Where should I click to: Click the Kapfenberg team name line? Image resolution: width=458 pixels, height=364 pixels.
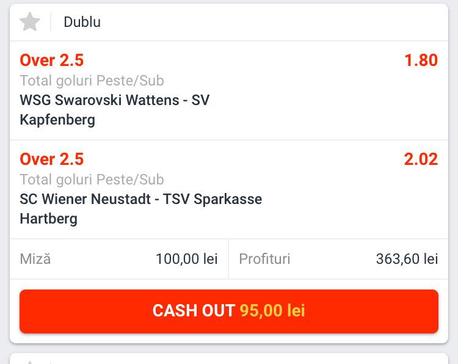click(x=57, y=120)
